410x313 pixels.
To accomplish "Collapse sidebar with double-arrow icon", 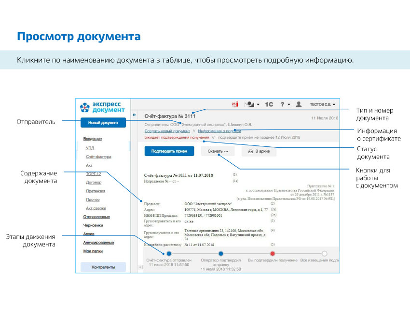I will [x=135, y=115].
